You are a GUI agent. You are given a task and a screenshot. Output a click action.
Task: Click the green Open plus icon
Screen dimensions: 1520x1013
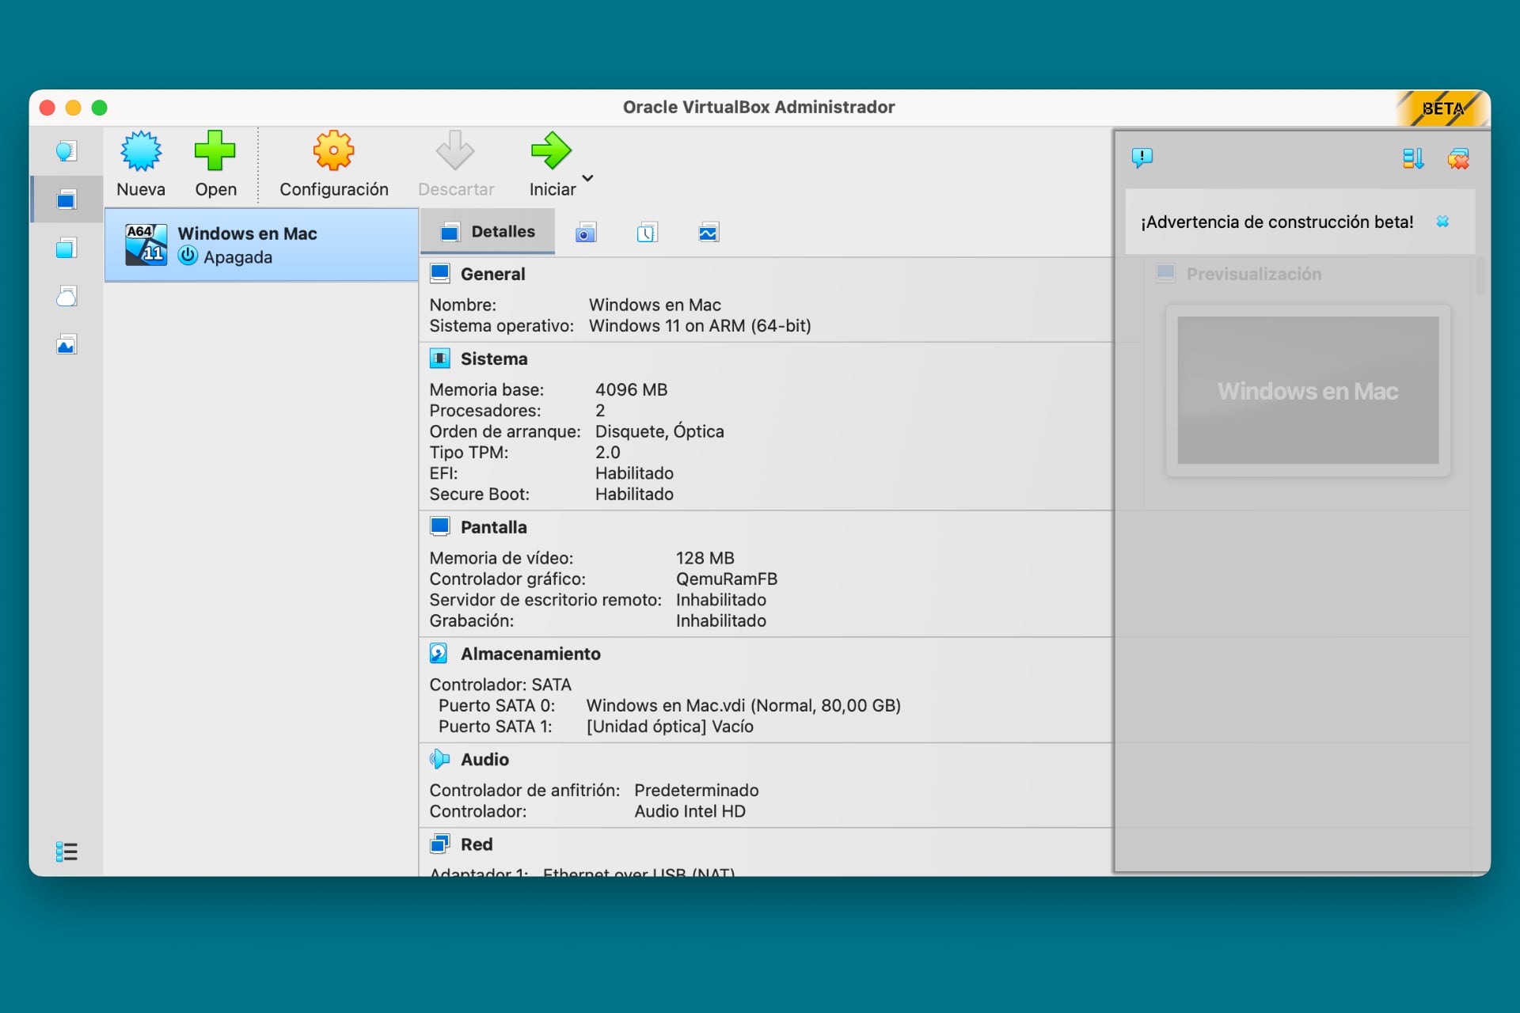pyautogui.click(x=215, y=150)
